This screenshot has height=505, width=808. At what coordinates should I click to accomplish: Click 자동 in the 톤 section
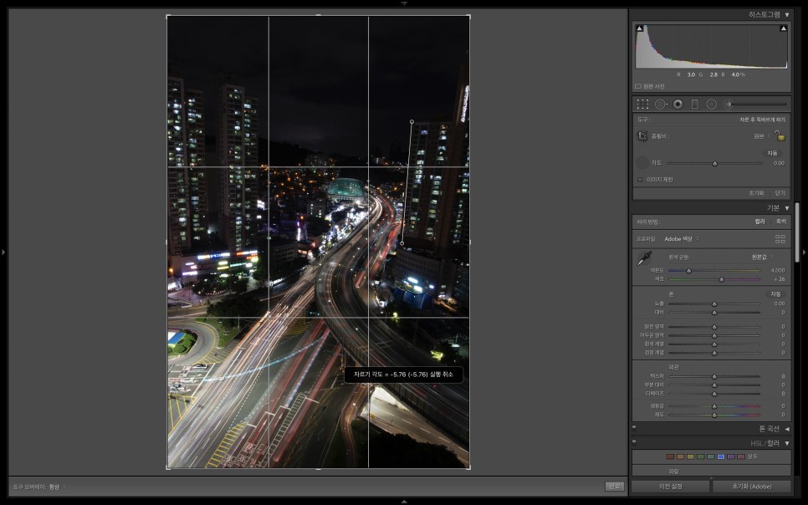pyautogui.click(x=775, y=294)
